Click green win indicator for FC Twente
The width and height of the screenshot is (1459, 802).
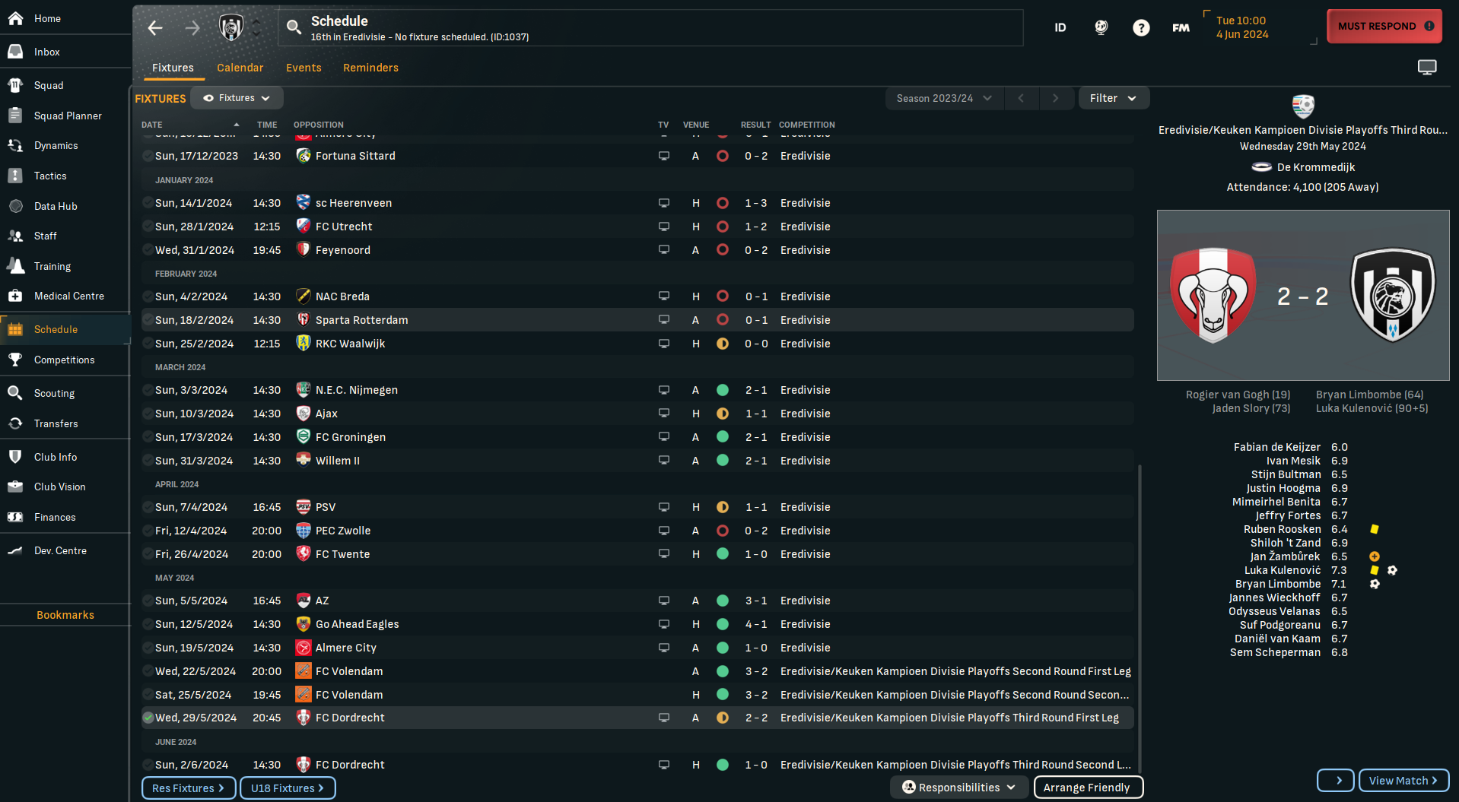pos(723,554)
